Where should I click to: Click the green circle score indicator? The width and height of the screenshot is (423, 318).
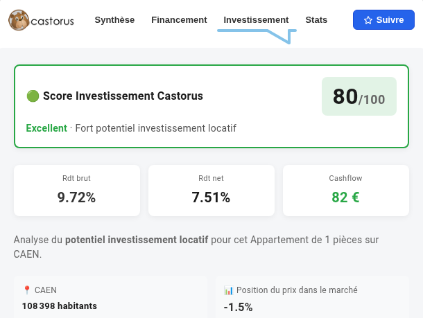[33, 96]
